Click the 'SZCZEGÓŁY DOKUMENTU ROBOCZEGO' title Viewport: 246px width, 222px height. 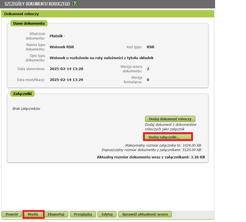[37, 4]
